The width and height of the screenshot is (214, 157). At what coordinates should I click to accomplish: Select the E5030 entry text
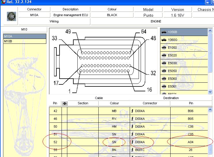tap(172, 63)
